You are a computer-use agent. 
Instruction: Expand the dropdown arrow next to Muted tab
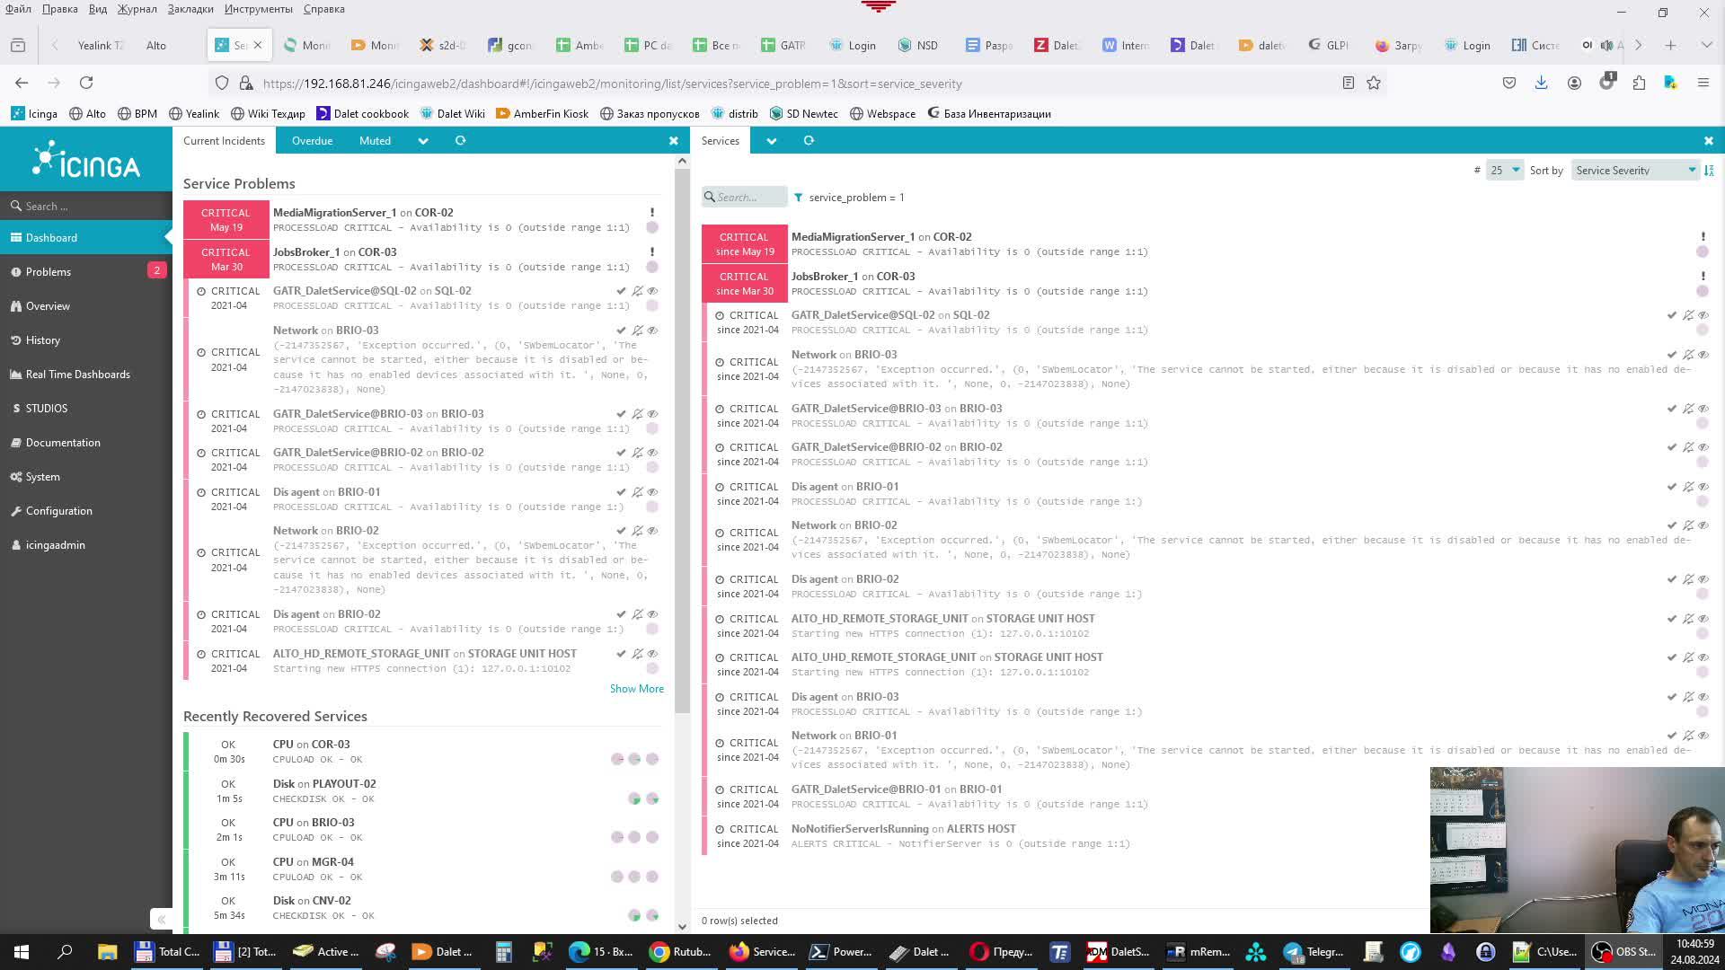[x=422, y=141]
